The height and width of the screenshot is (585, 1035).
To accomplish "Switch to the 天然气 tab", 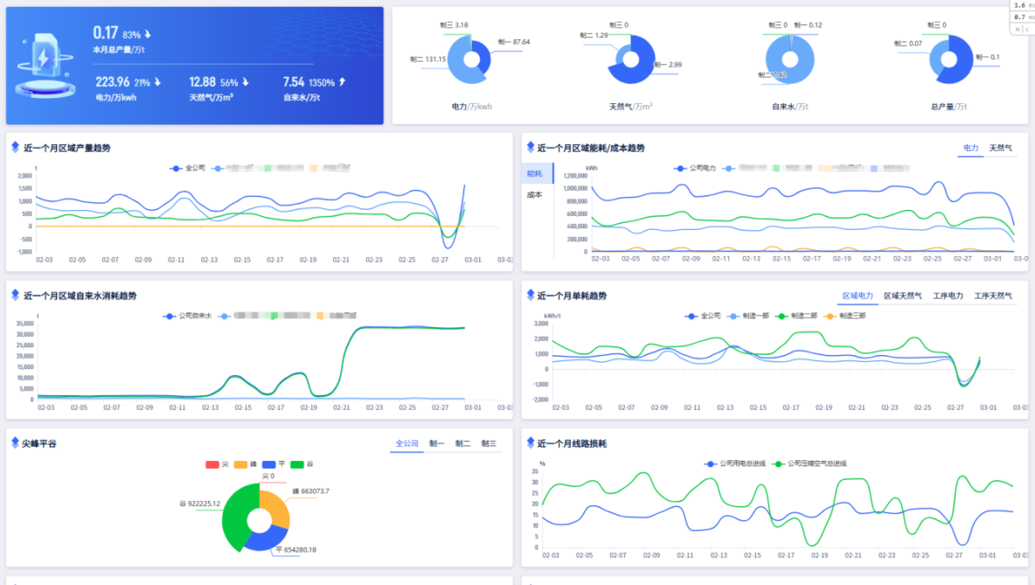I will 1001,149.
